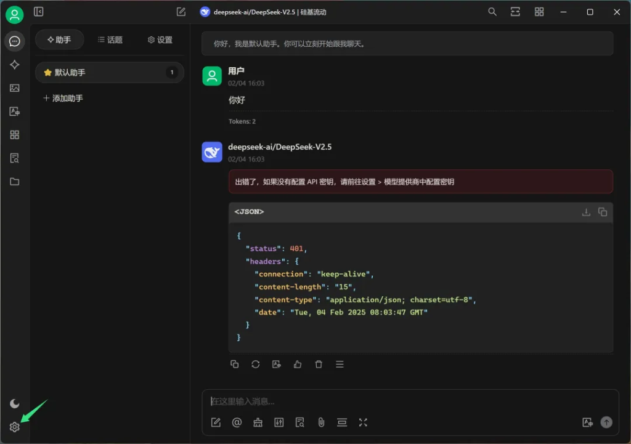Translate input text icon near send
This screenshot has width=631, height=444.
coord(587,422)
